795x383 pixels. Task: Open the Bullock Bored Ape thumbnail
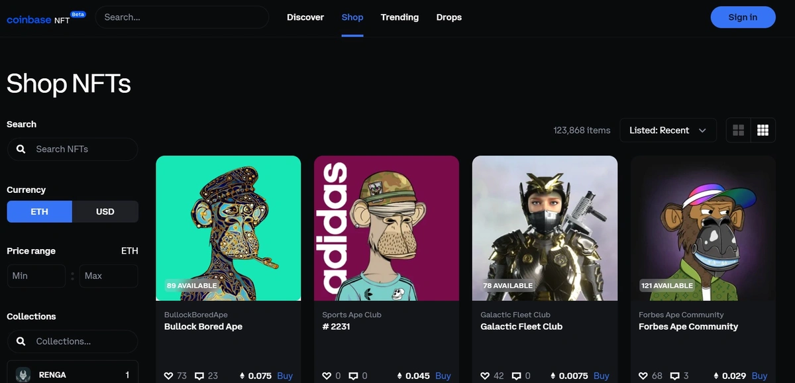click(229, 228)
